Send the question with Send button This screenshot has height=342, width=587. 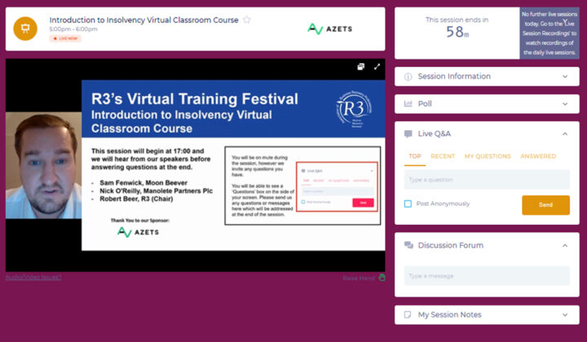(x=545, y=205)
